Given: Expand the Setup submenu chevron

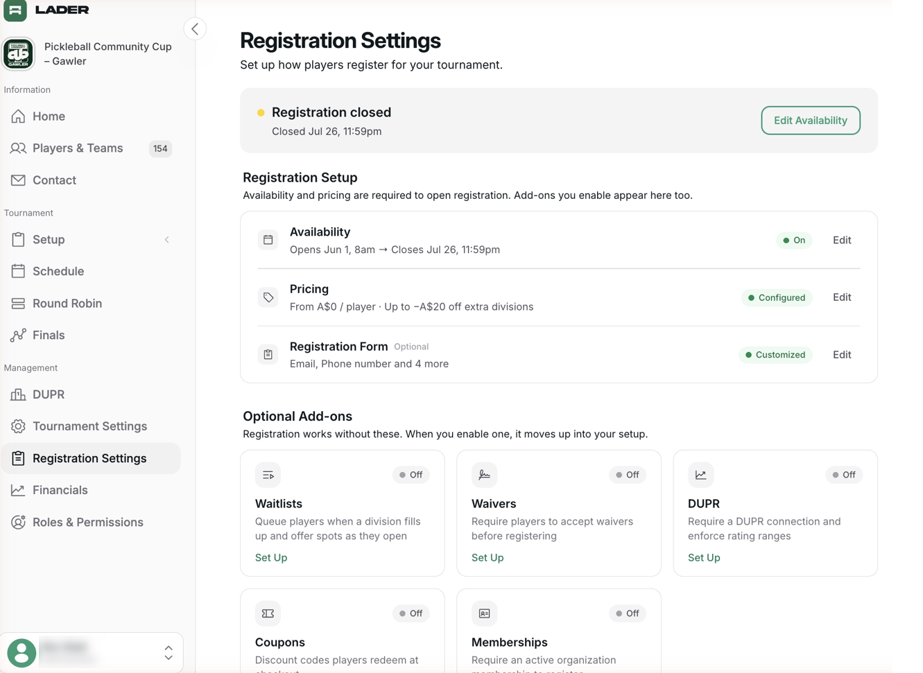Looking at the screenshot, I should (167, 240).
